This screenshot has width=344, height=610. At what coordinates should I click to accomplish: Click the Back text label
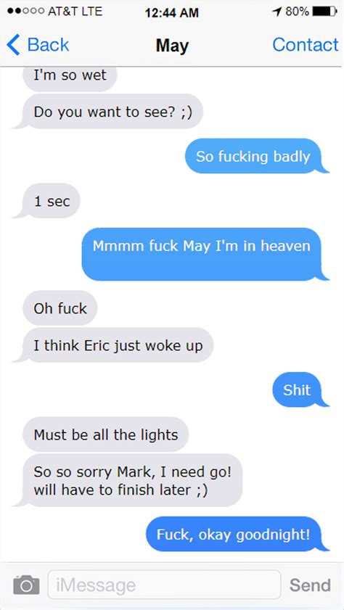pyautogui.click(x=48, y=45)
